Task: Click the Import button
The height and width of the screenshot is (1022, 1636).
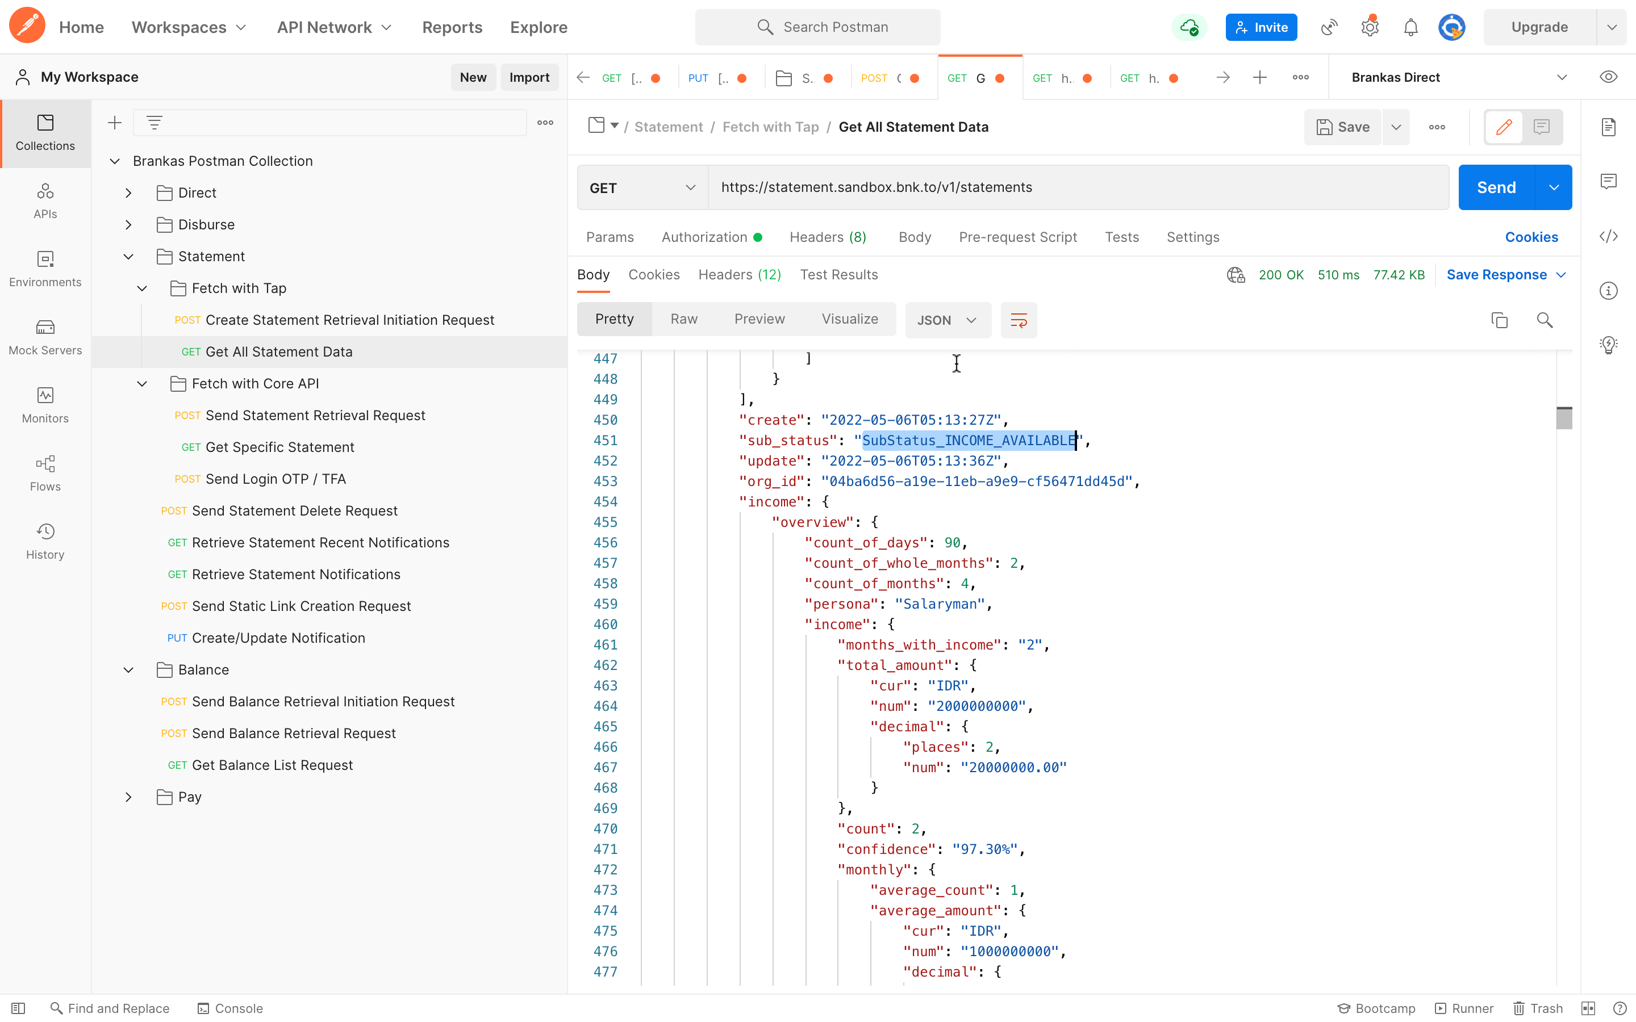Action: 529,77
